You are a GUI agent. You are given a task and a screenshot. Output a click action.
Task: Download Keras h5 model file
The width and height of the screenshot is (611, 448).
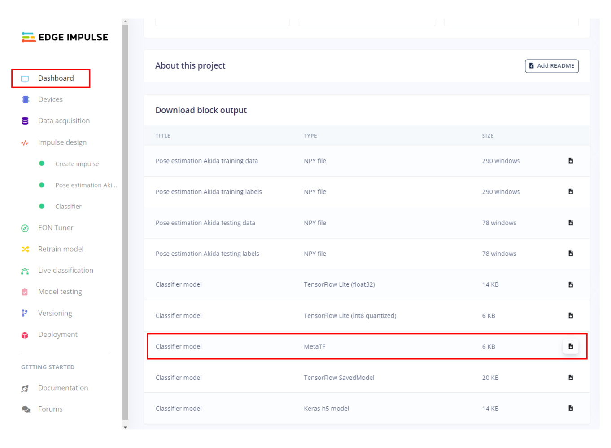pos(571,408)
